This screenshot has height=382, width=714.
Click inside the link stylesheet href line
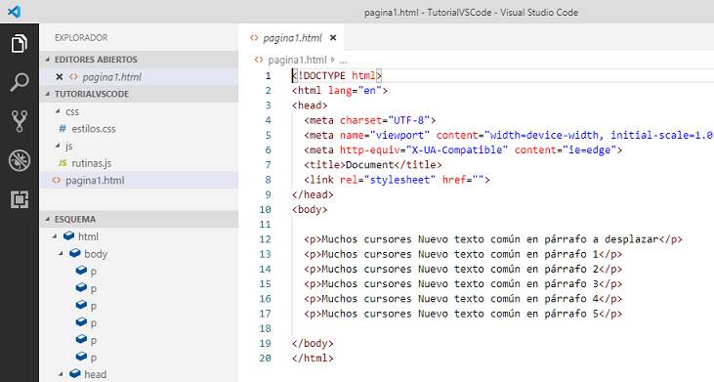click(398, 180)
